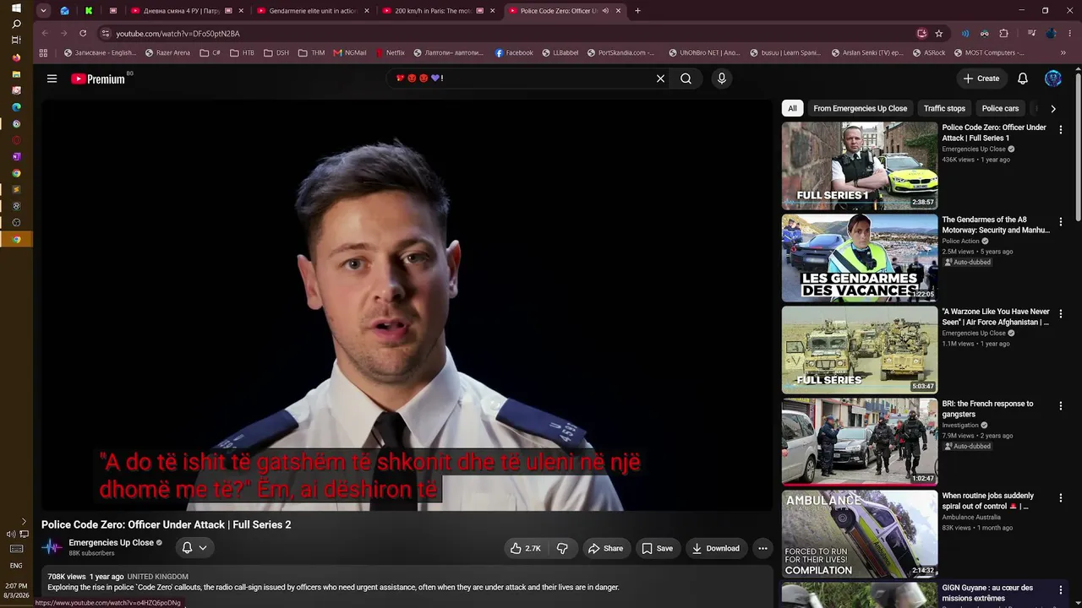Launch Firefox from the taskbar
The image size is (1082, 608).
16,57
